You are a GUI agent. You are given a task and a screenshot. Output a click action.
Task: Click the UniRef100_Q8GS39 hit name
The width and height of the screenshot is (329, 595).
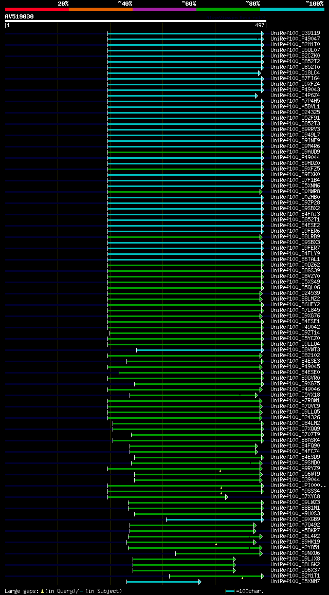click(x=295, y=271)
